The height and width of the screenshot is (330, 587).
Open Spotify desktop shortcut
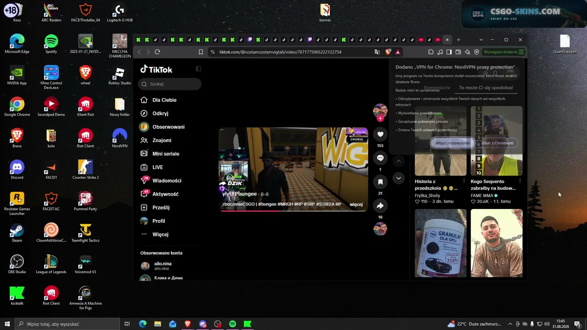(51, 43)
